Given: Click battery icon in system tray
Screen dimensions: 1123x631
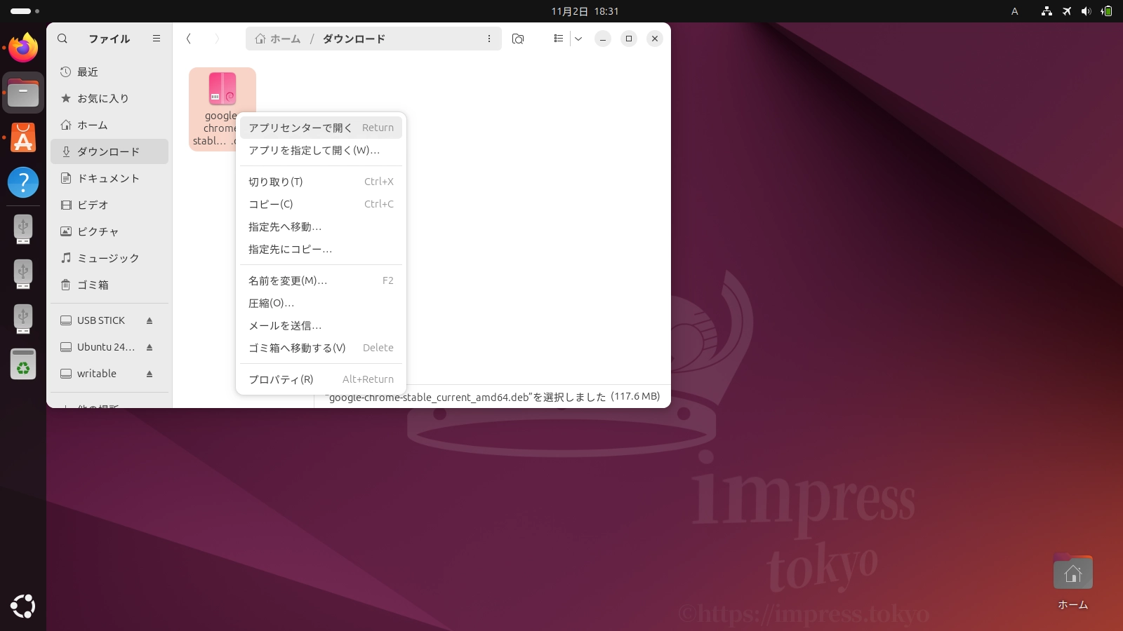Looking at the screenshot, I should pos(1106,11).
